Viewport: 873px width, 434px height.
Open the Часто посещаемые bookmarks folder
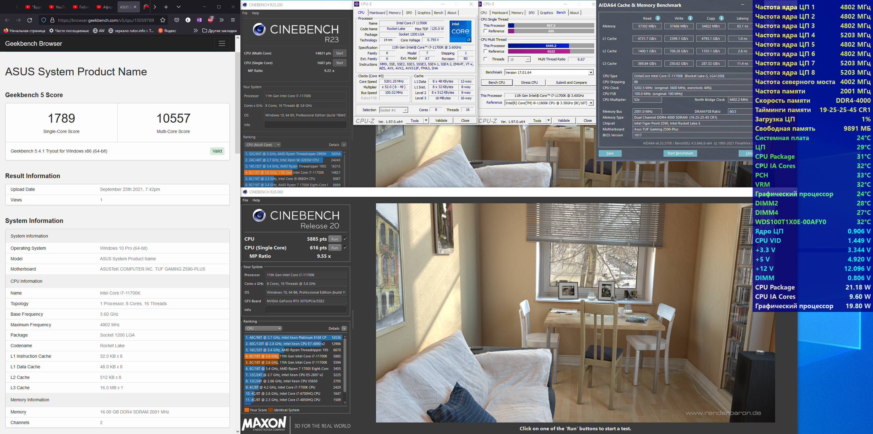tap(69, 31)
